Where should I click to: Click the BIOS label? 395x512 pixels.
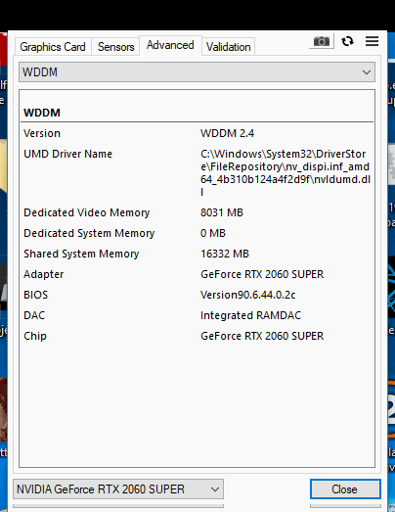[x=35, y=295]
